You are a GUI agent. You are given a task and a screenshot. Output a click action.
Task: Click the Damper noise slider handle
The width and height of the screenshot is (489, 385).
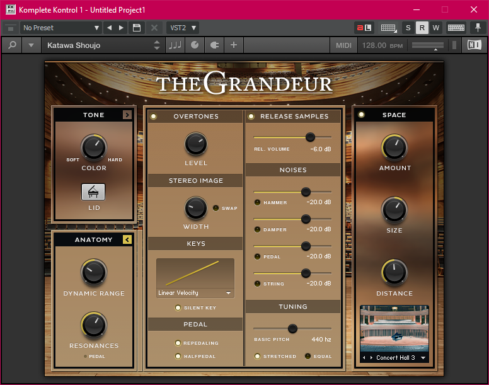coord(306,219)
